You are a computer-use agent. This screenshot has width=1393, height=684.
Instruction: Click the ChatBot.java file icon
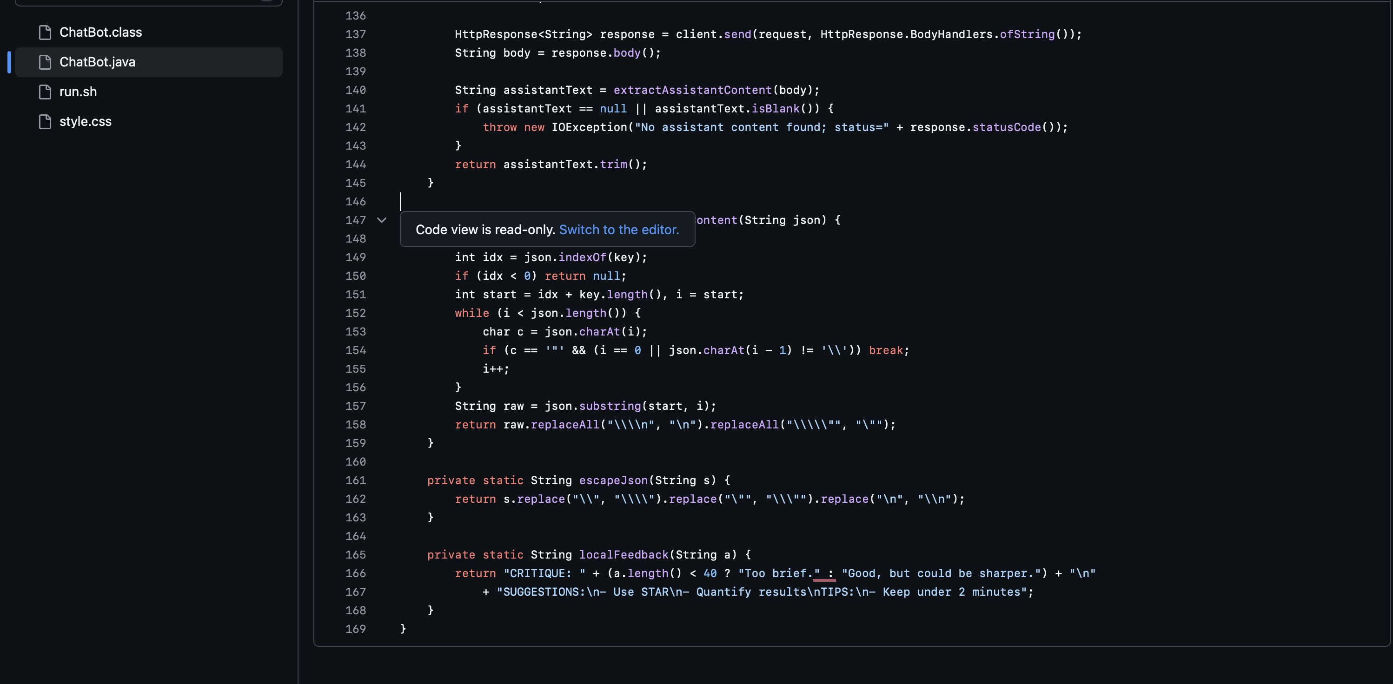(46, 62)
